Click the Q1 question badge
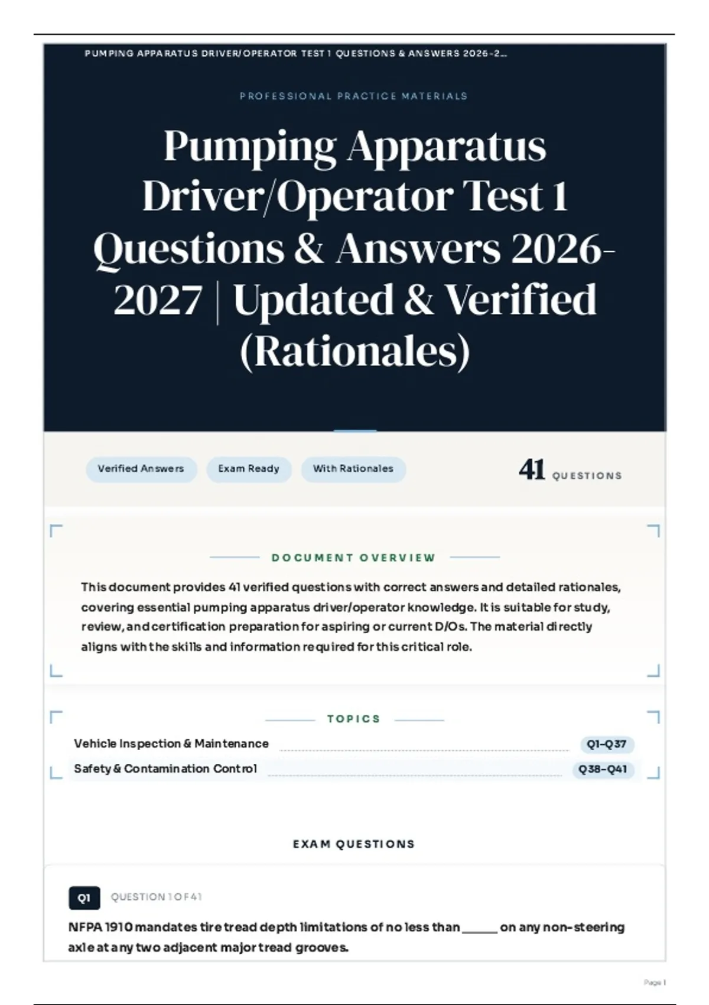The image size is (709, 1005). click(84, 897)
